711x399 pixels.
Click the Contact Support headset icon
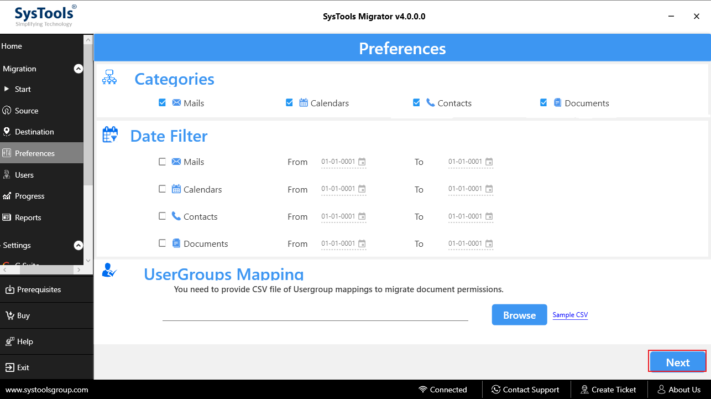tap(496, 390)
